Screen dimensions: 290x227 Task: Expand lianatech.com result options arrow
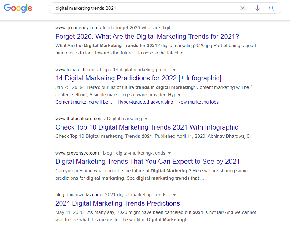tap(174, 70)
